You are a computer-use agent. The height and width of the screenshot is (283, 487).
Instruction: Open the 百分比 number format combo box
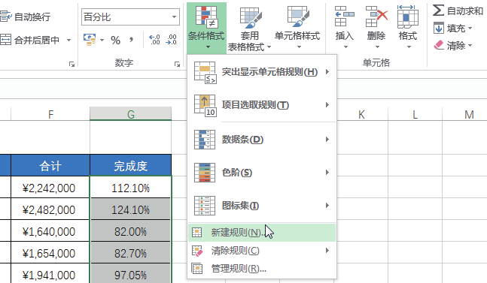click(130, 17)
